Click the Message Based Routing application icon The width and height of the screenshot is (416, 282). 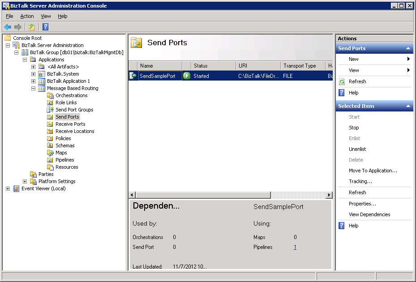coord(41,88)
